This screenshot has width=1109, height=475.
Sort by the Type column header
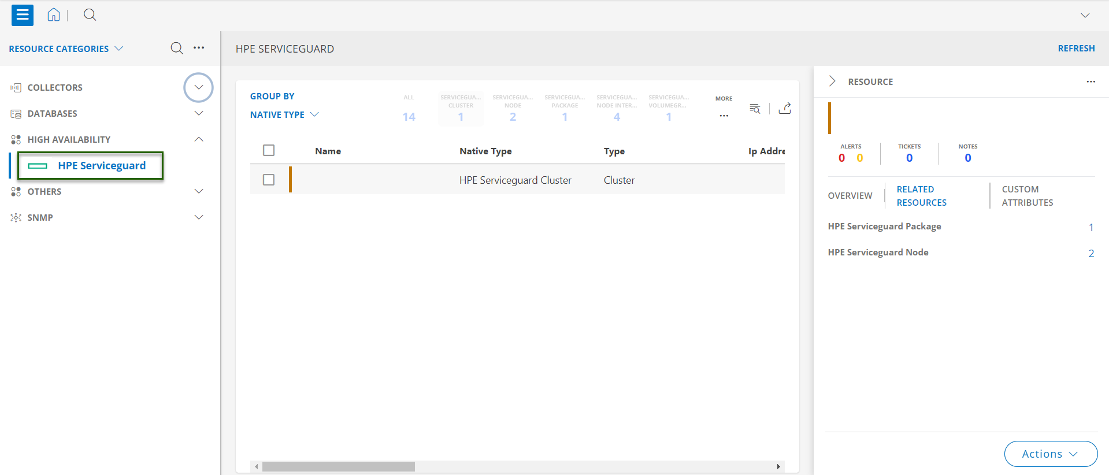(x=614, y=151)
